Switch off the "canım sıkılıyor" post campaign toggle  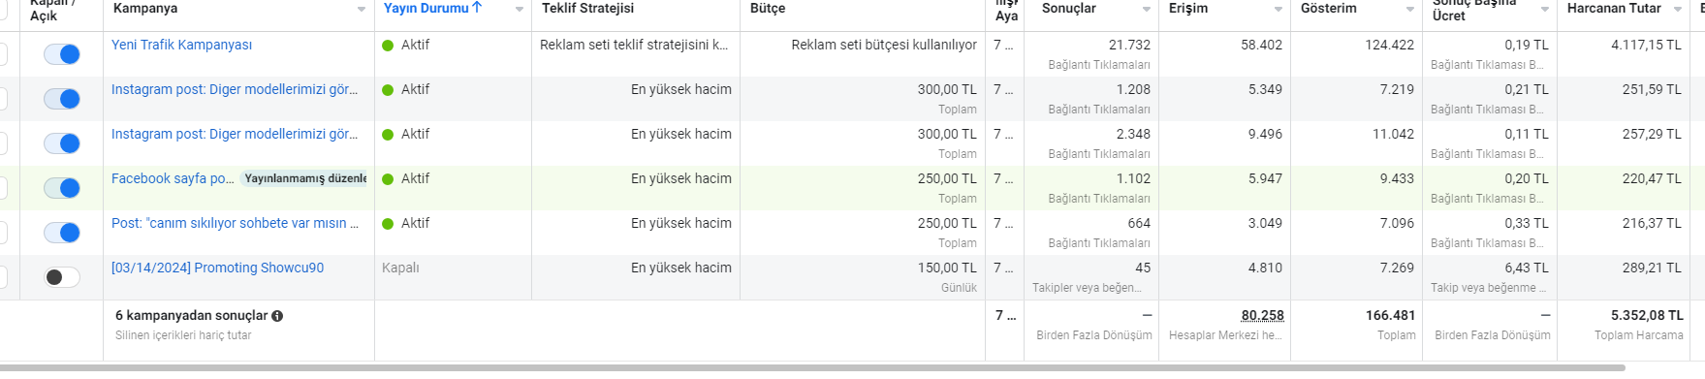62,233
